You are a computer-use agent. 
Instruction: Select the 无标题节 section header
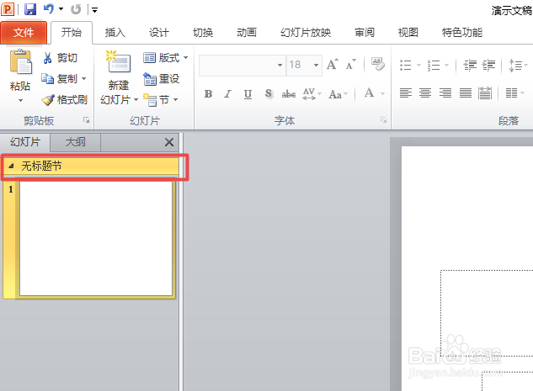click(x=91, y=166)
